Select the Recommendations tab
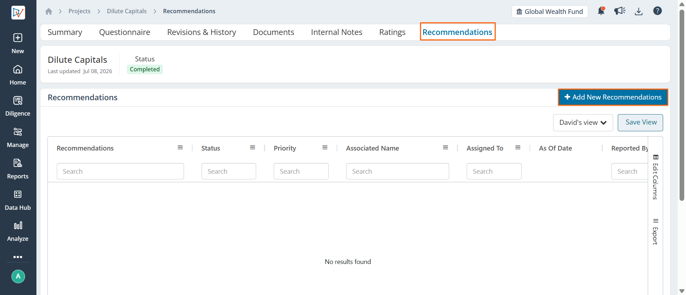The image size is (686, 295). click(x=457, y=32)
